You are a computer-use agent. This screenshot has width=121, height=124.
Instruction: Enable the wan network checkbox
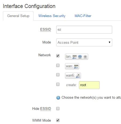[x=58, y=65]
